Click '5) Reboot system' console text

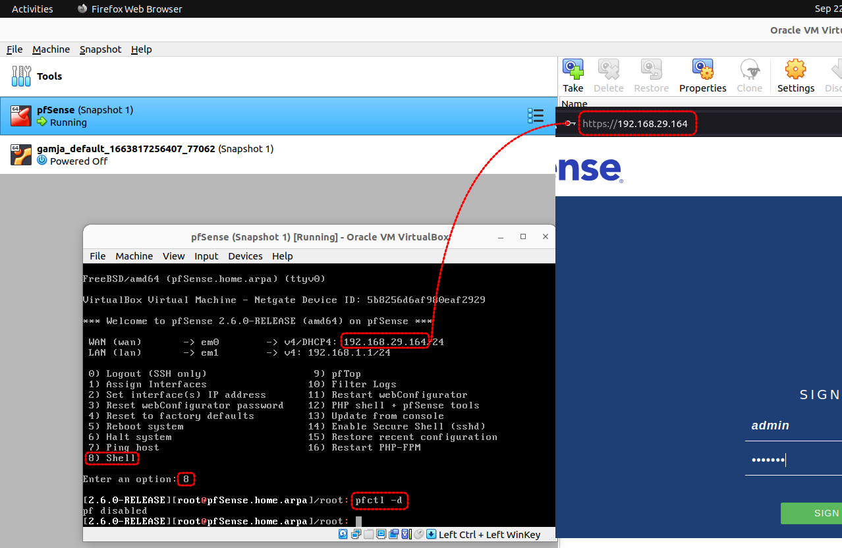(x=136, y=426)
